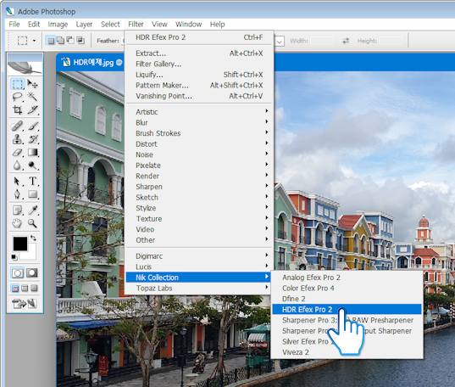Screen dimensions: 455x387
Task: Select the Brush tool
Action: [32, 126]
